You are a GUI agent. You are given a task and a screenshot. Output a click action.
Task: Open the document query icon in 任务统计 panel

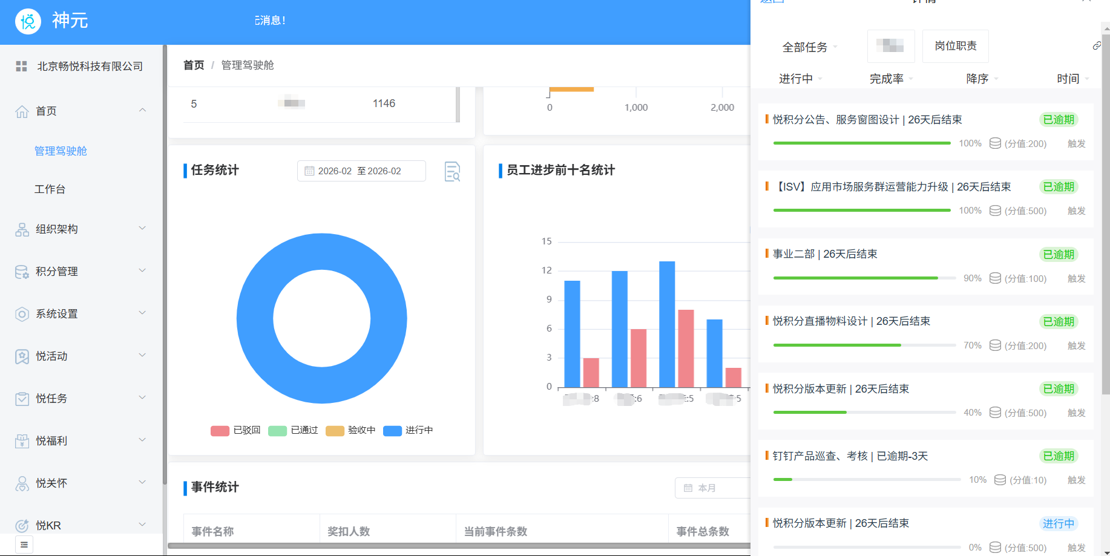point(452,171)
